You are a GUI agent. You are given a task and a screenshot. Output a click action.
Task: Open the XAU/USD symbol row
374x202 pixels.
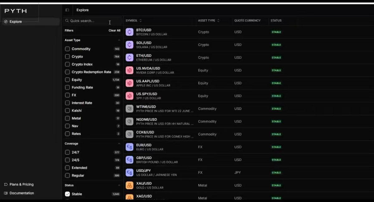(x=249, y=185)
